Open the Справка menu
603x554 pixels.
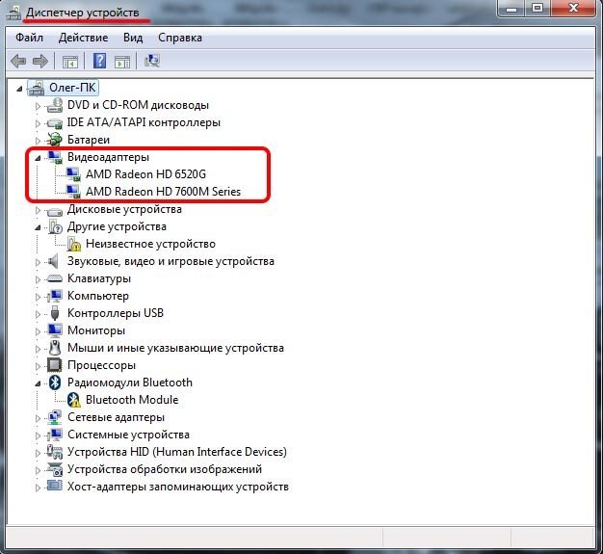(x=180, y=38)
